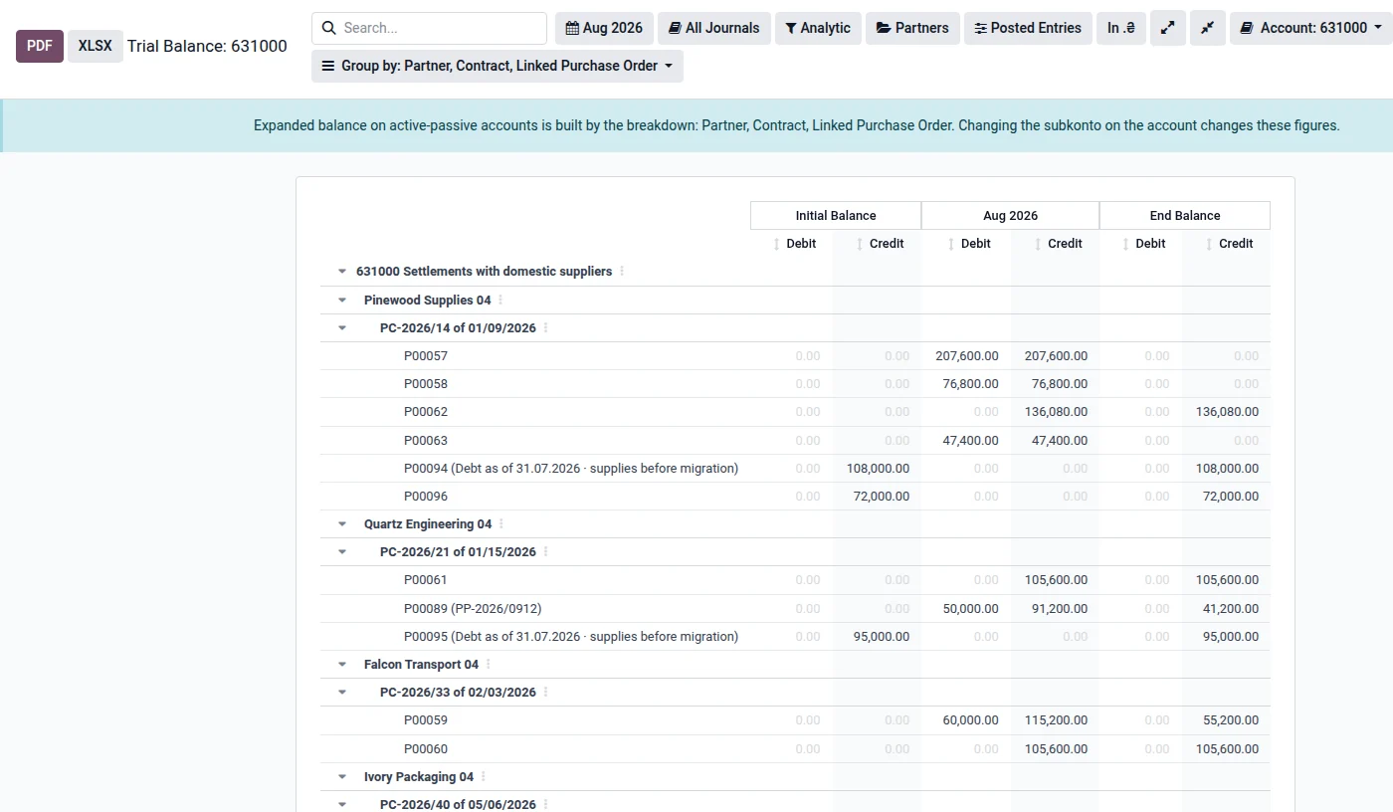1393x812 pixels.
Task: Open the Analytic filter
Action: 818,28
